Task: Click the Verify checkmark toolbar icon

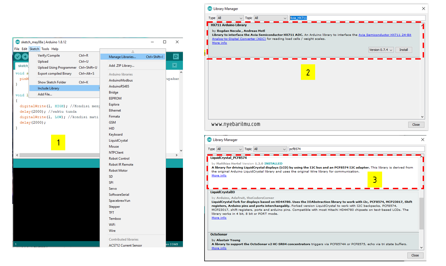Action: tap(18, 57)
